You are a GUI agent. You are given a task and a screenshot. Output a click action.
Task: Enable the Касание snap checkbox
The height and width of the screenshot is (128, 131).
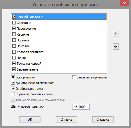(14, 34)
